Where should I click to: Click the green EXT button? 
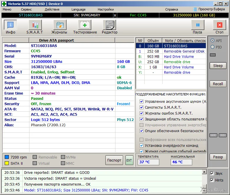129,160
